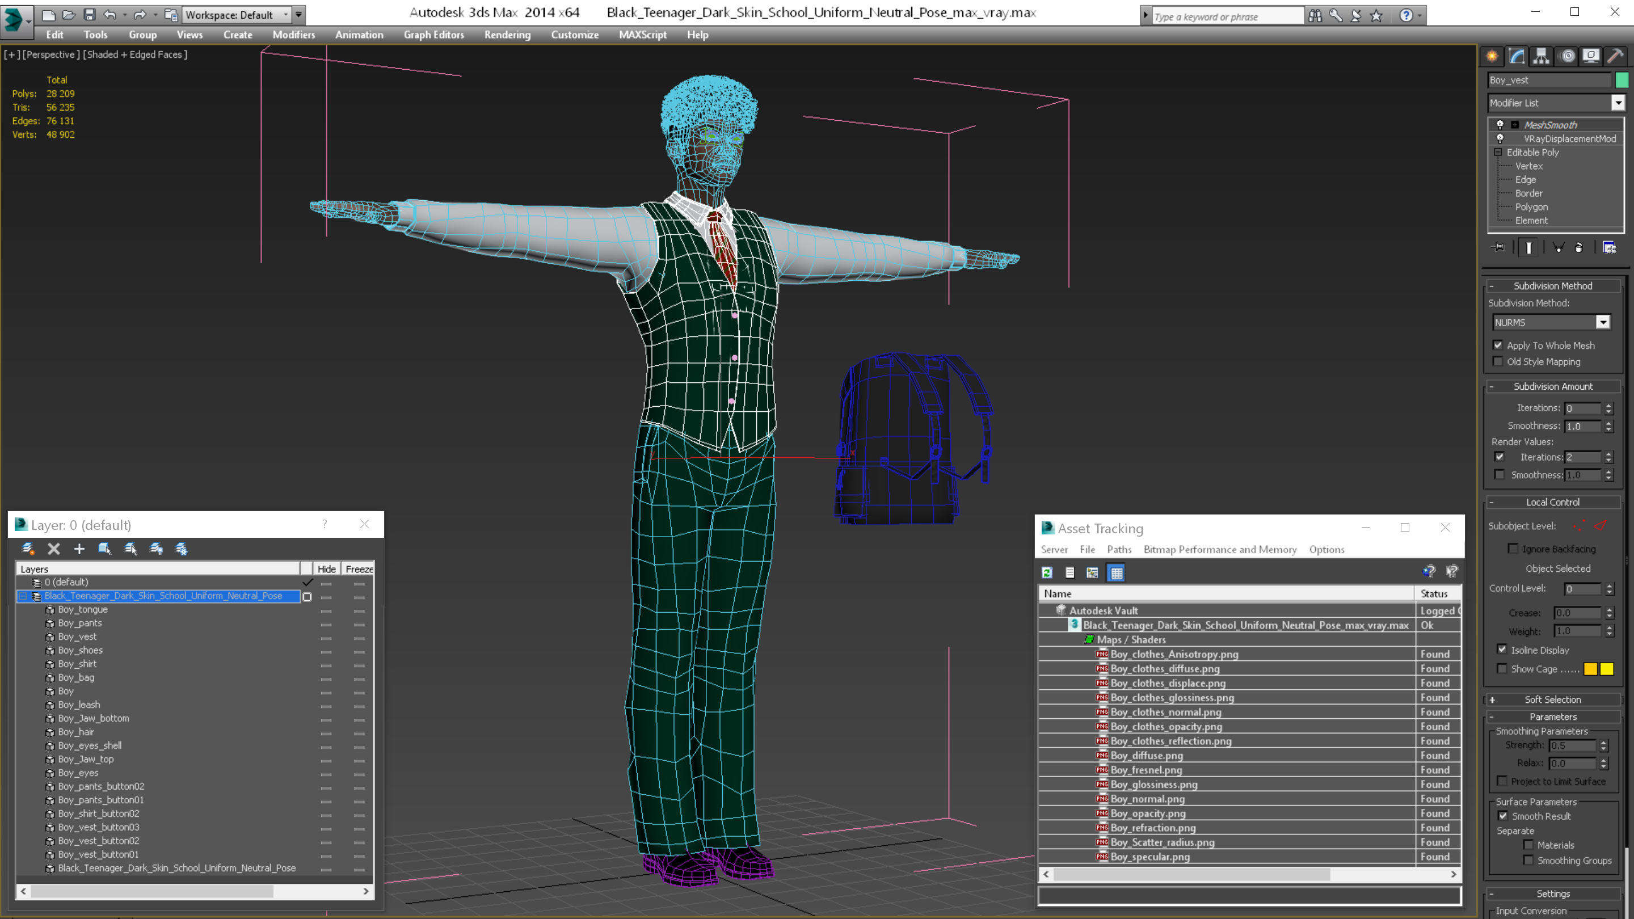Collapse the Editable Poly tree node
The image size is (1634, 919).
coord(1498,152)
